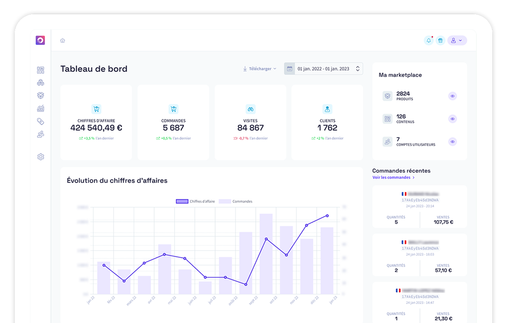Open the storefront shop icon in header
The height and width of the screenshot is (323, 511).
[x=440, y=40]
